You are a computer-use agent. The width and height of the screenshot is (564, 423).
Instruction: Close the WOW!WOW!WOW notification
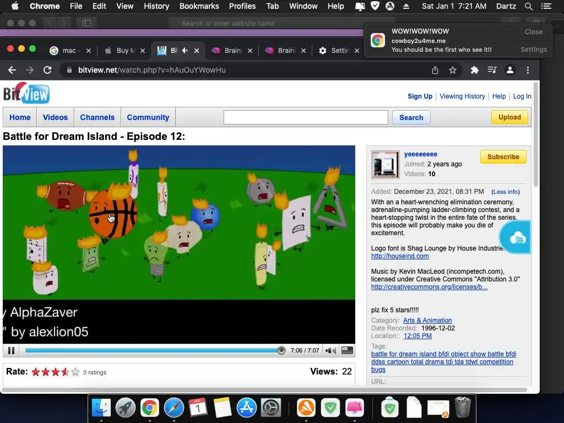pyautogui.click(x=533, y=31)
